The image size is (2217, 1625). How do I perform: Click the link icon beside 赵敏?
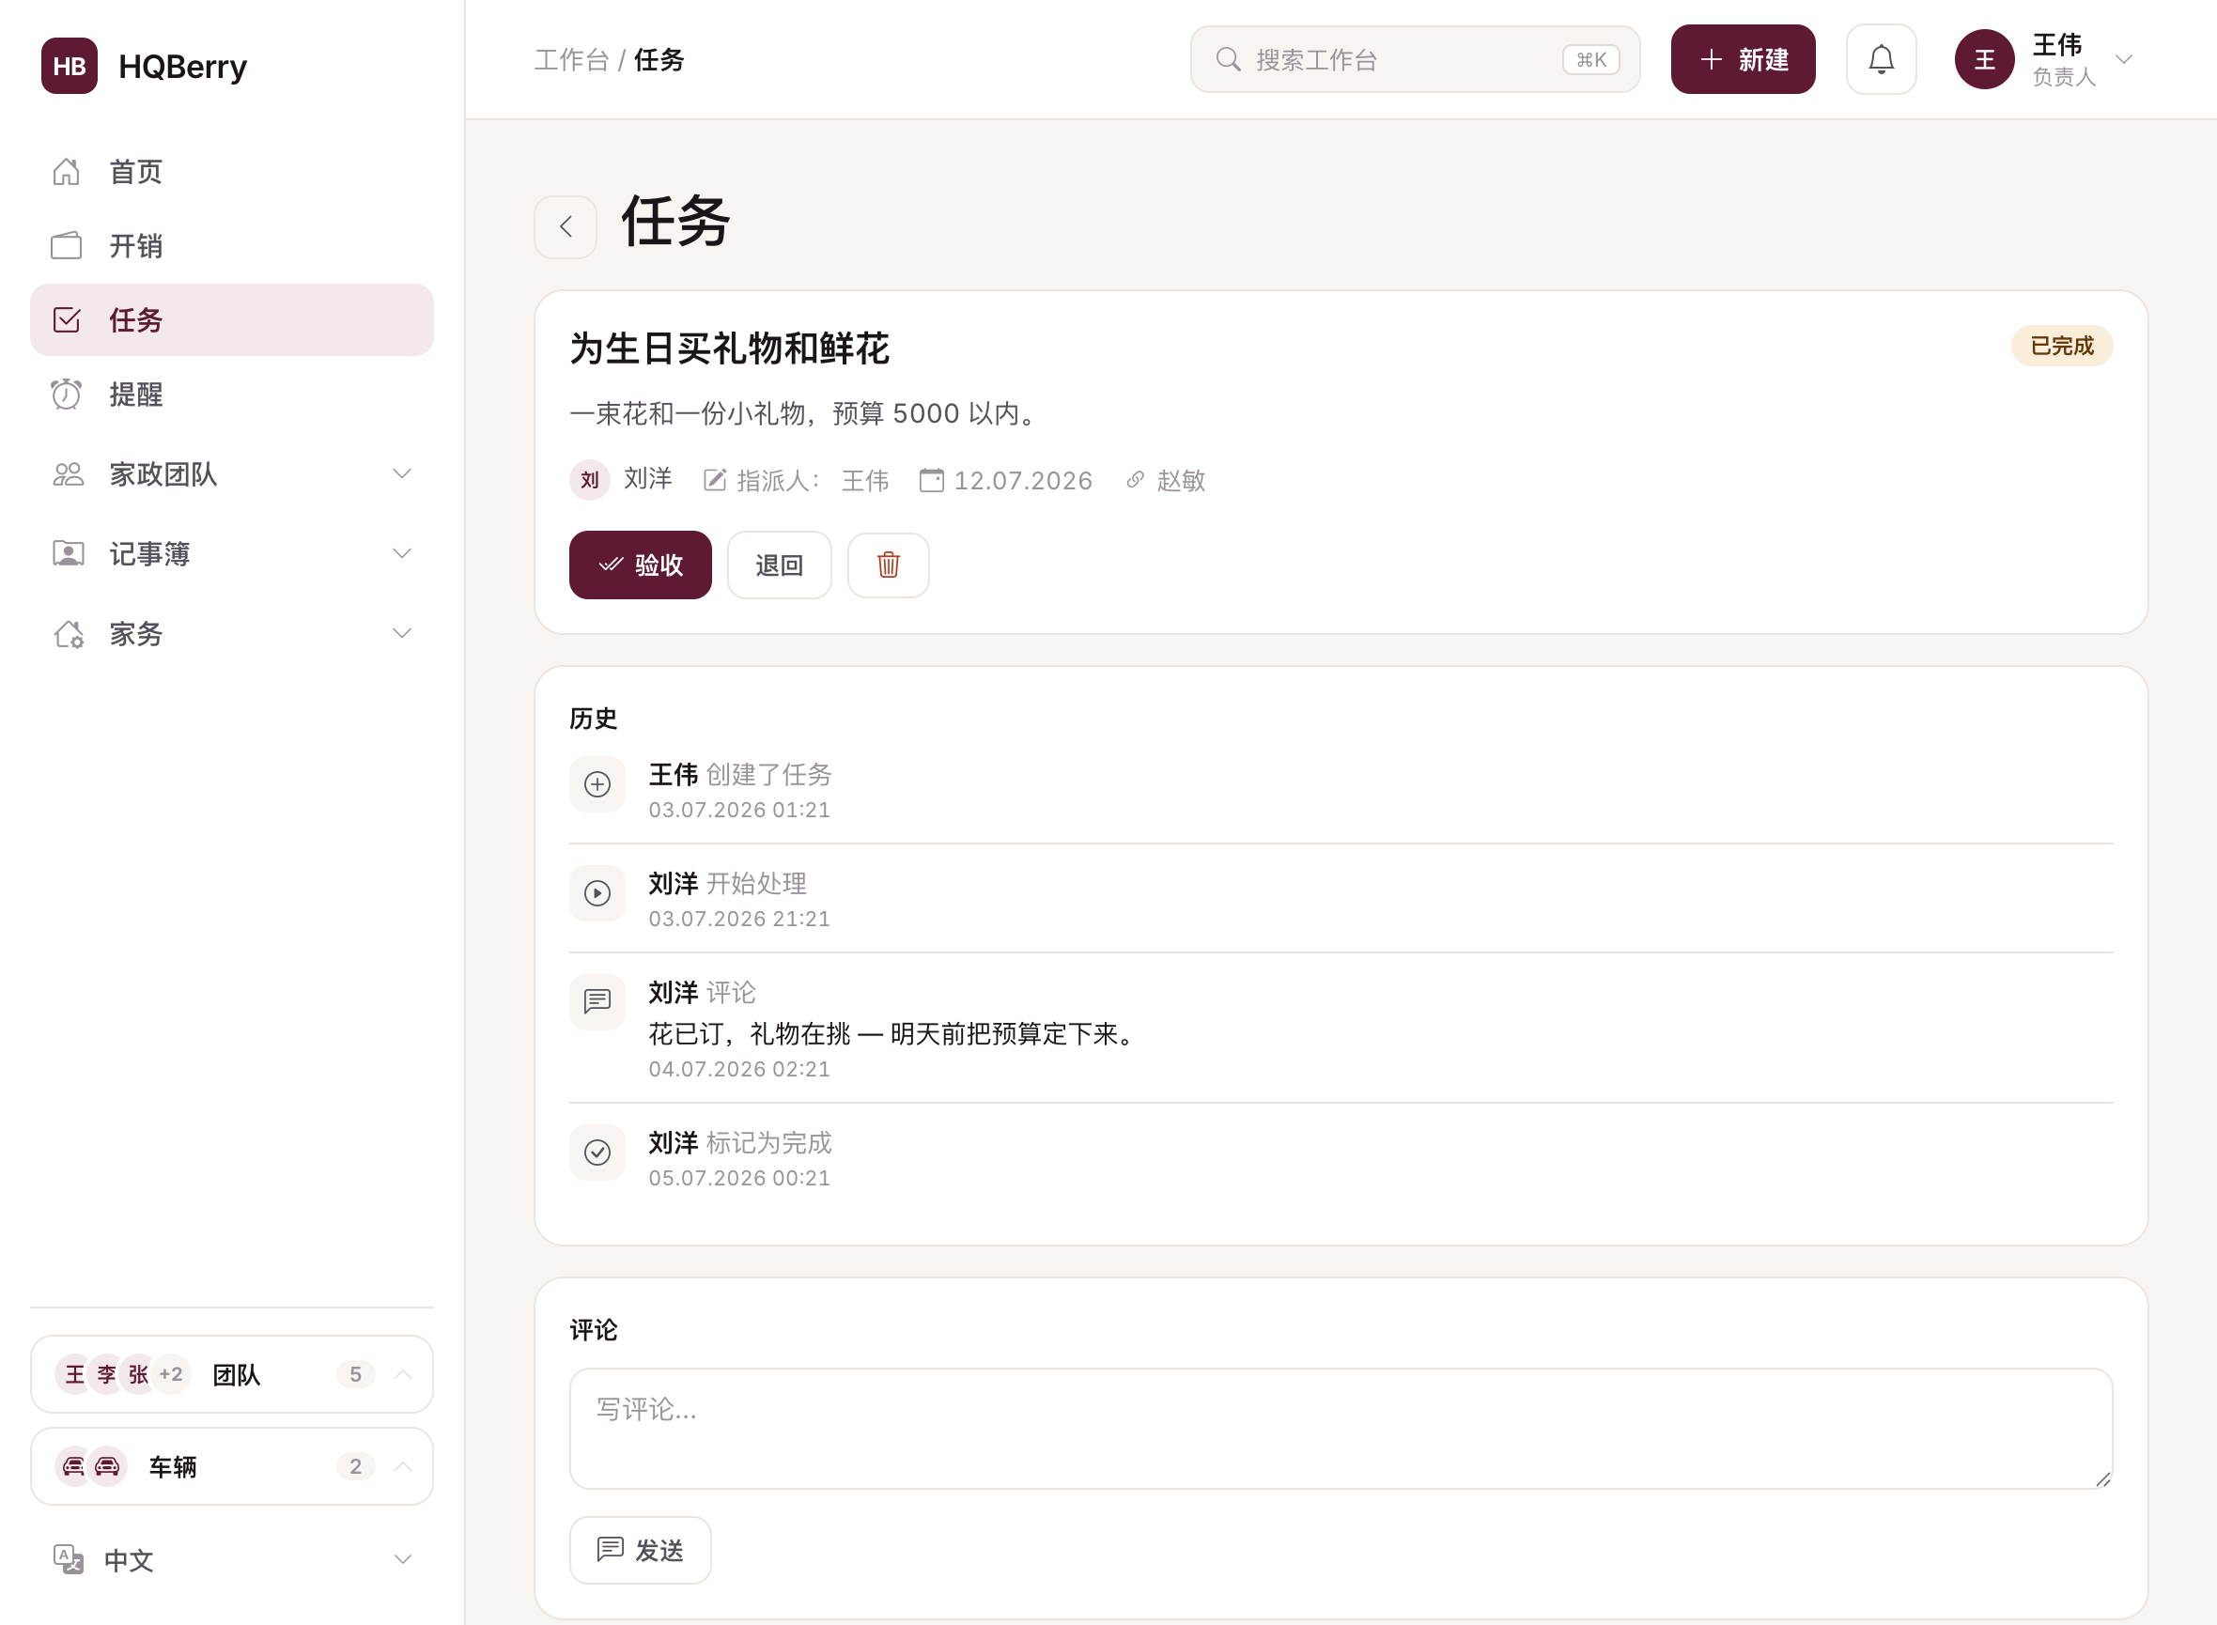click(x=1135, y=480)
